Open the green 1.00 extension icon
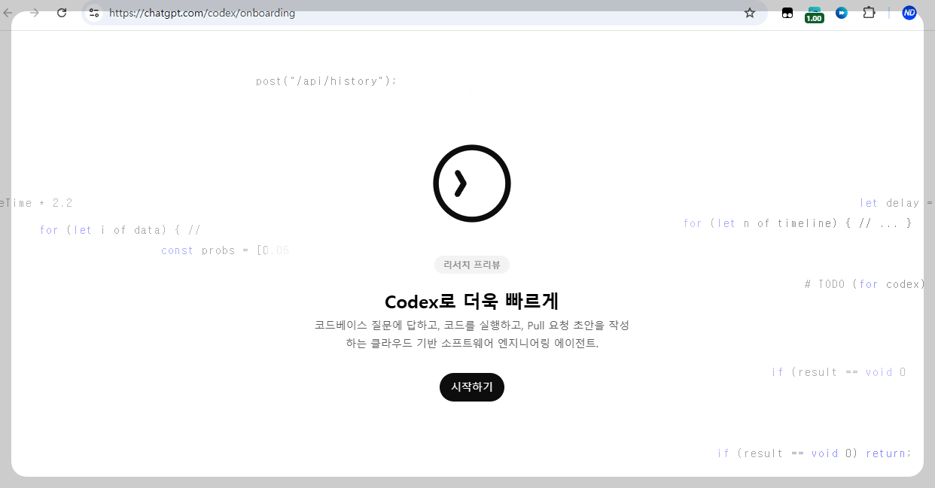Image resolution: width=935 pixels, height=488 pixels. point(815,14)
